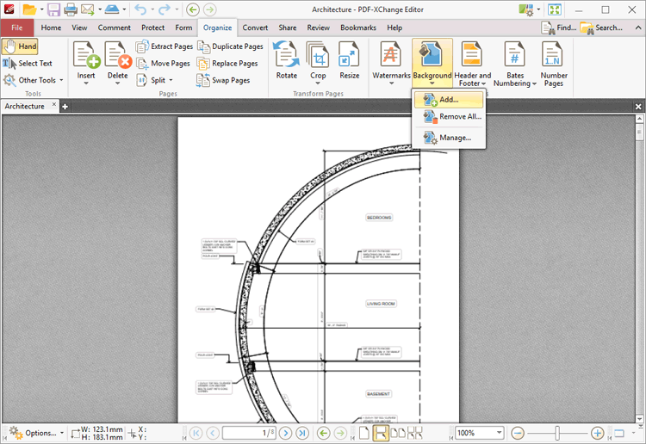
Task: Click the Email icon in the quick toolbar
Action: (87, 9)
